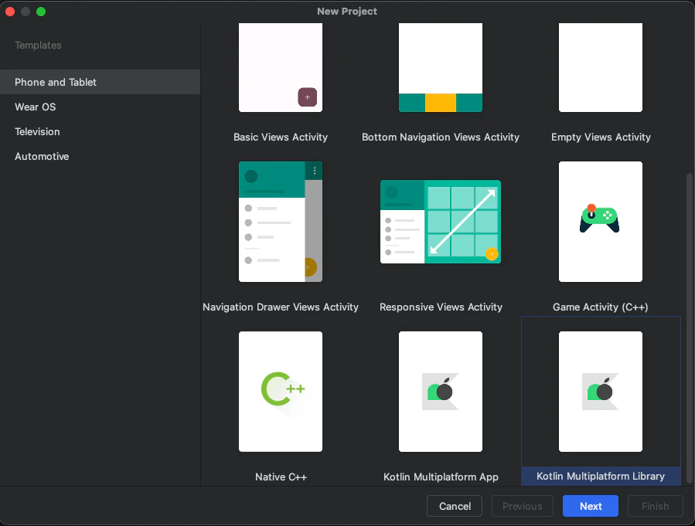
Task: Click the Previous button
Action: pos(523,506)
